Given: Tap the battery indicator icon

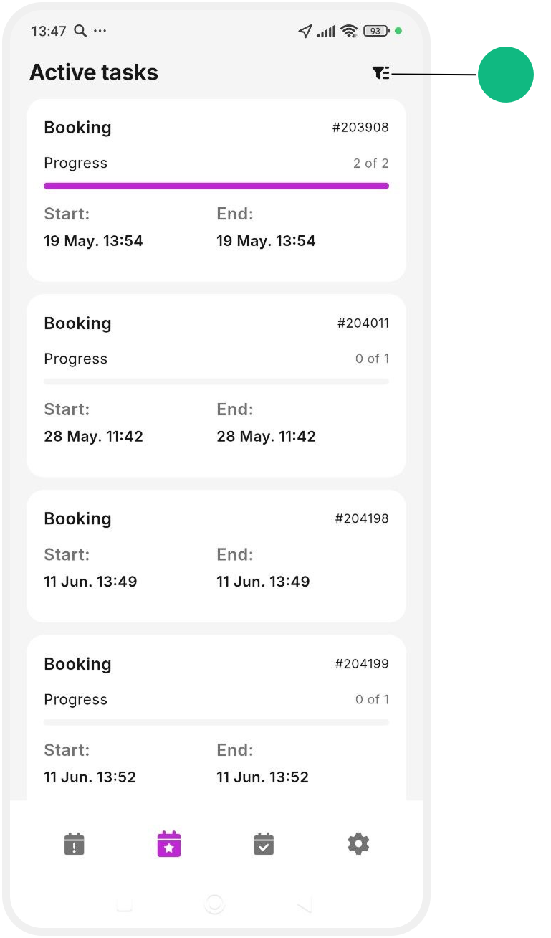Looking at the screenshot, I should click(376, 31).
